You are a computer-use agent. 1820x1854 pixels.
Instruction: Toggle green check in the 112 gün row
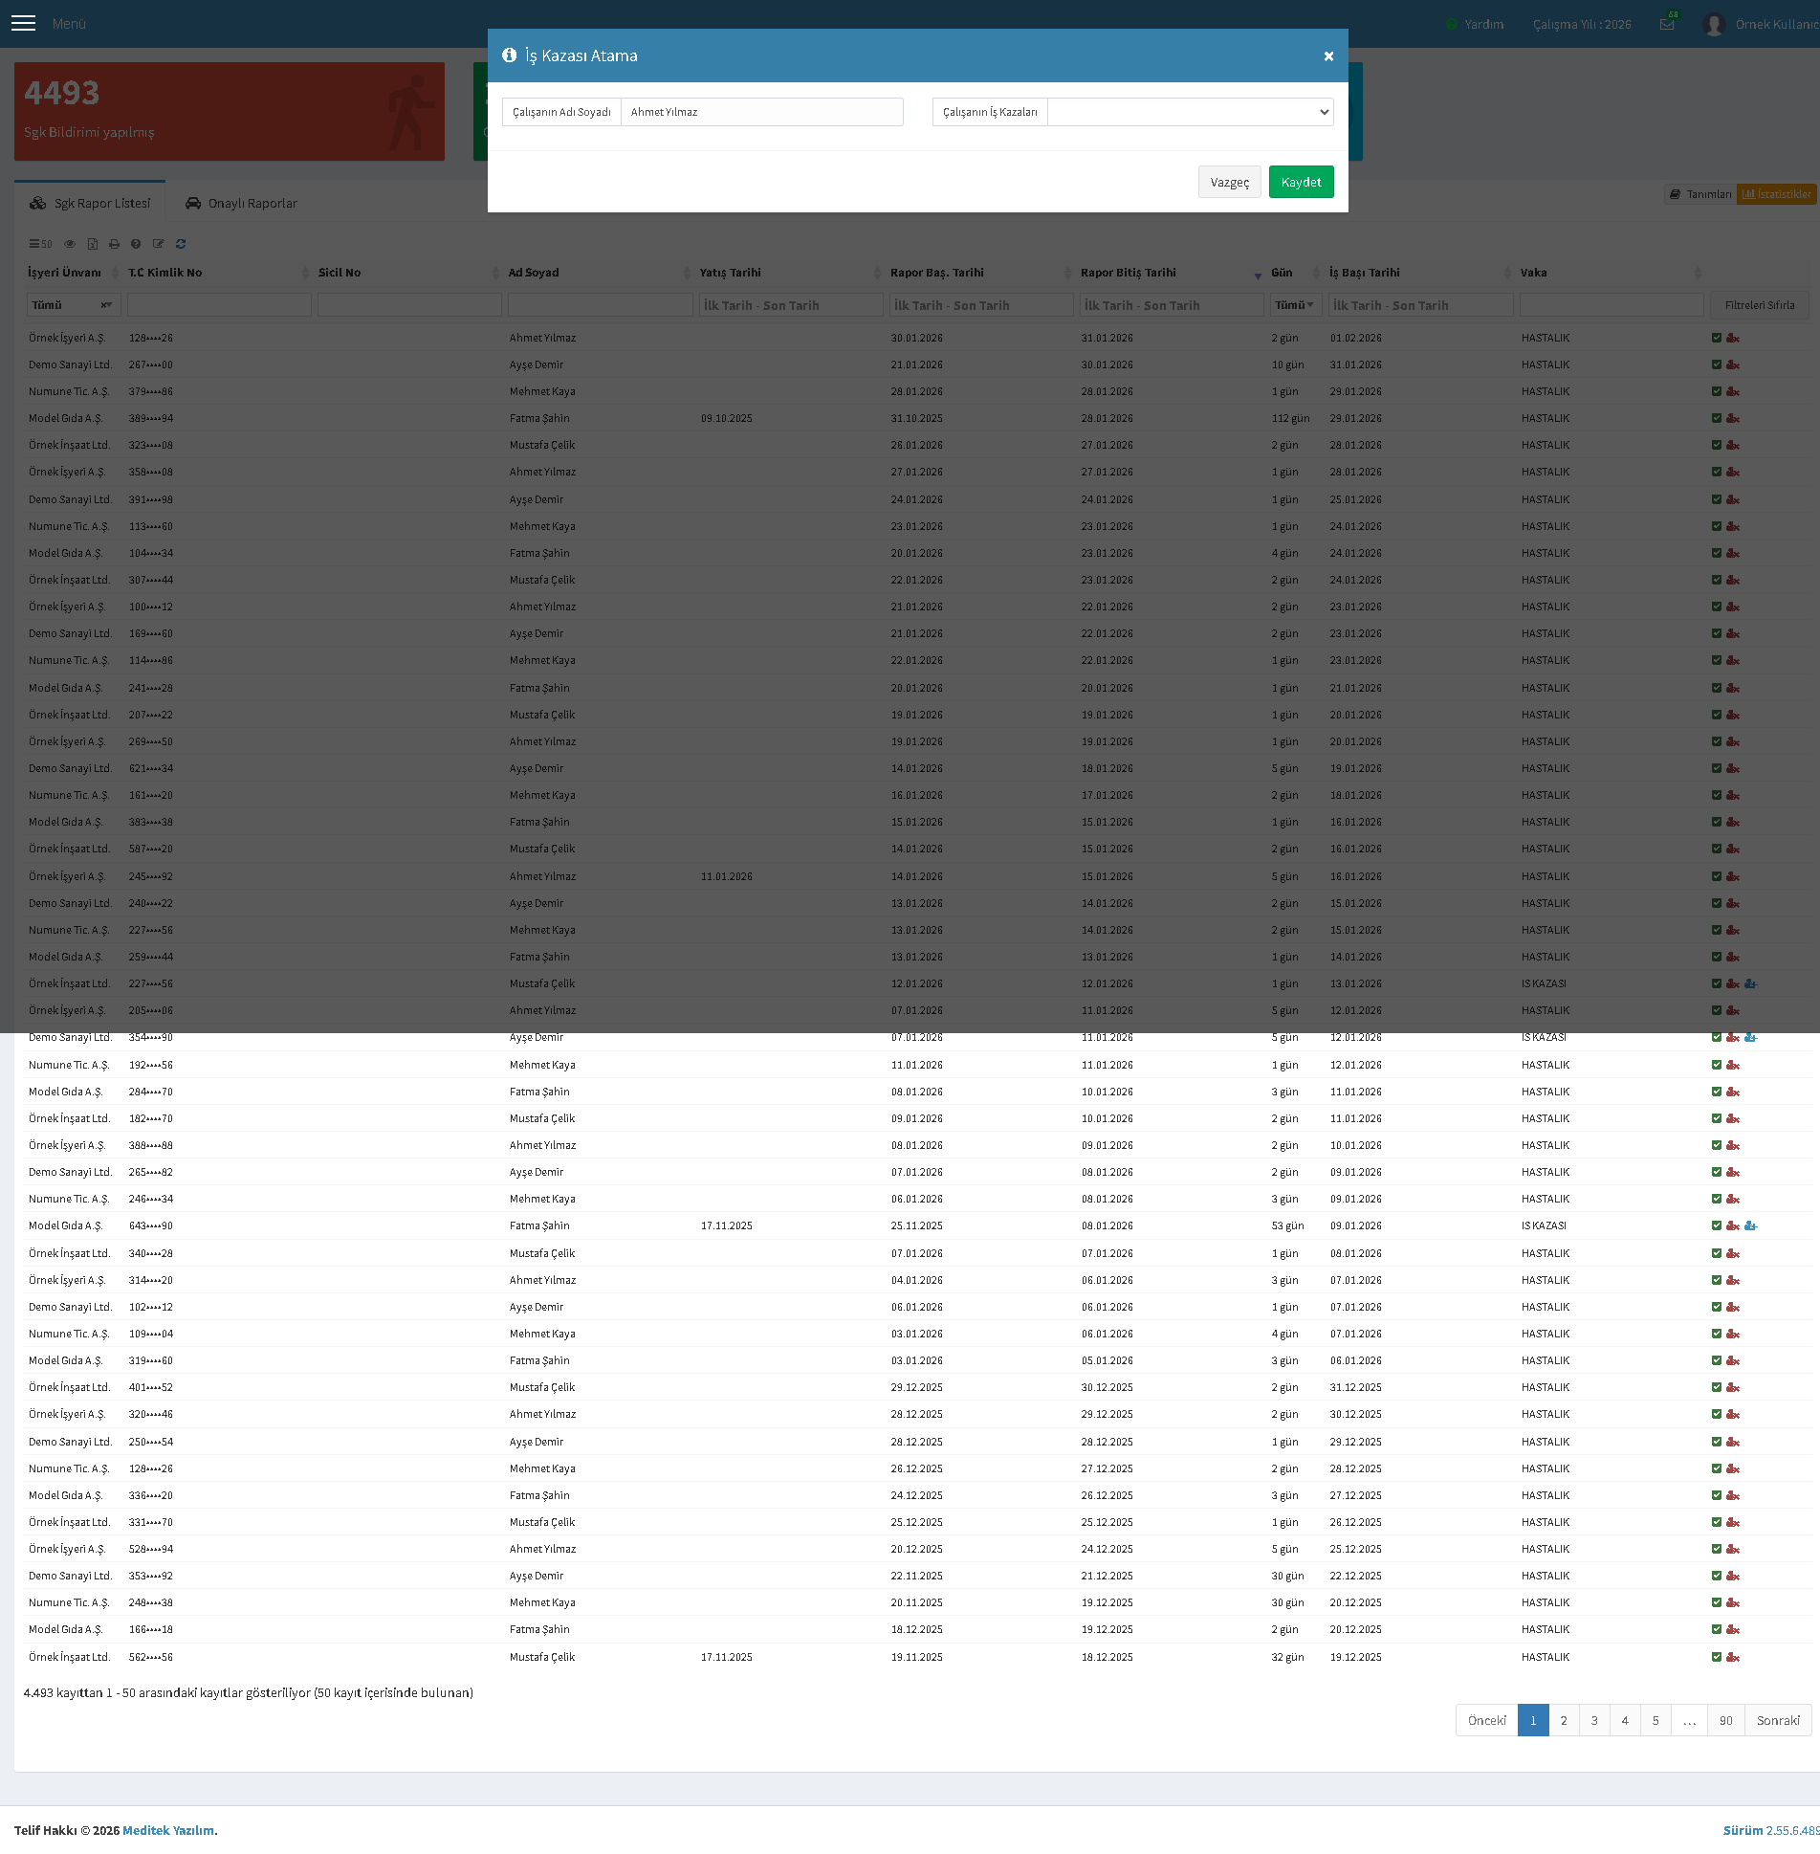point(1717,418)
